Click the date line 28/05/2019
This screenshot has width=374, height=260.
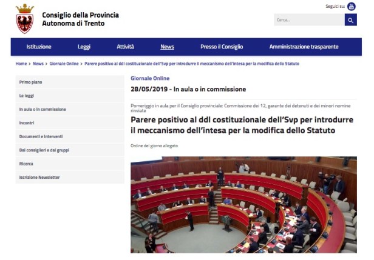coord(188,89)
